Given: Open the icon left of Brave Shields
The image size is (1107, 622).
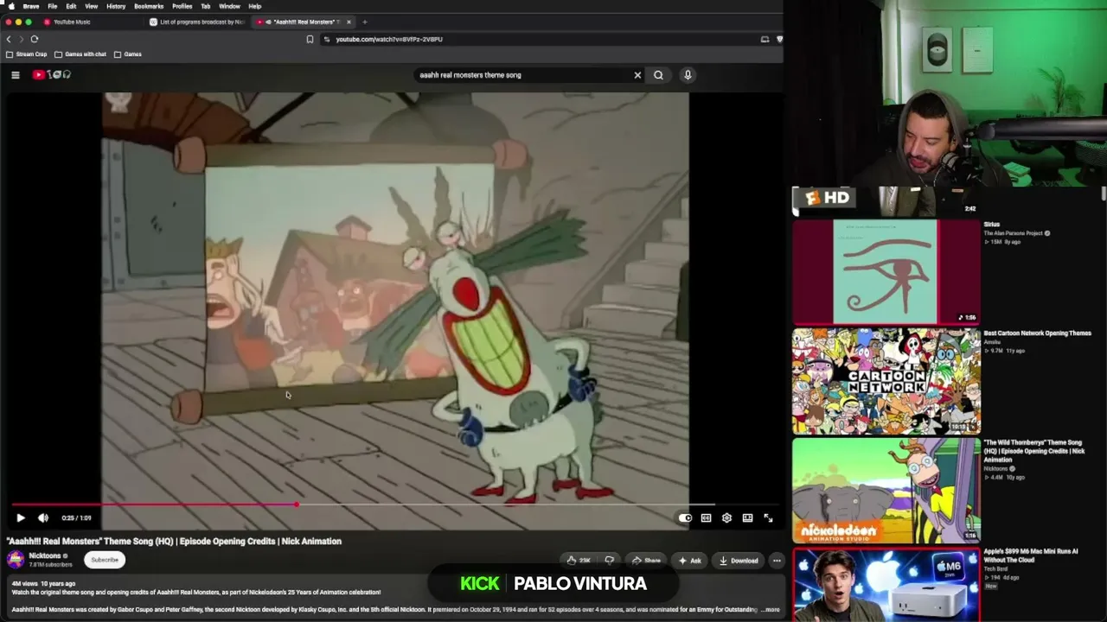Looking at the screenshot, I should click(x=765, y=39).
